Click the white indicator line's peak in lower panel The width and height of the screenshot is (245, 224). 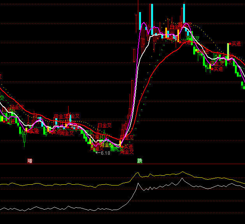click(x=138, y=183)
